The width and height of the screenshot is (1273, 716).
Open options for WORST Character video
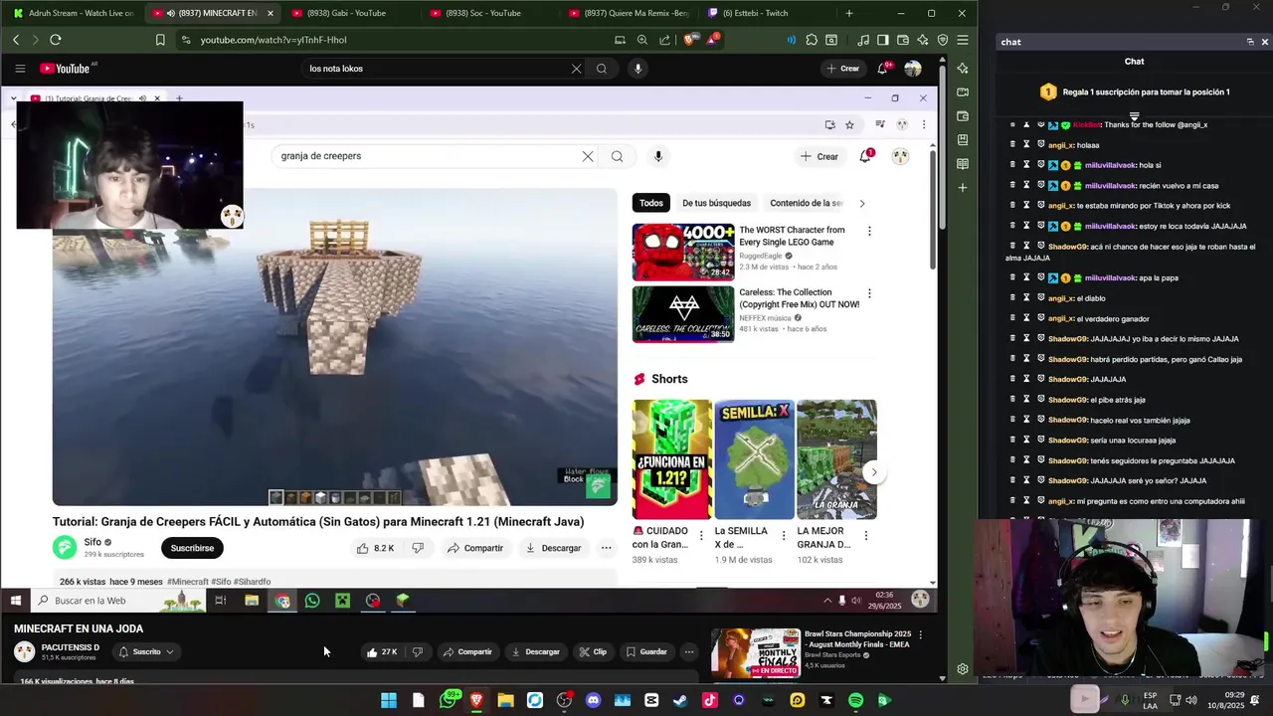869,231
